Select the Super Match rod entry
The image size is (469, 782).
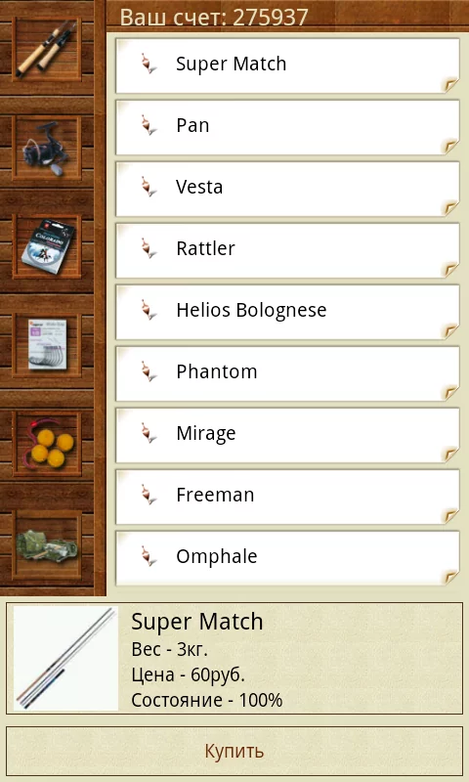coord(287,65)
